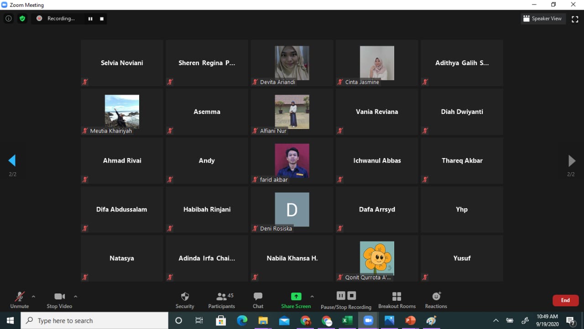This screenshot has width=584, height=329.
Task: Go to previous page of participants
Action: [x=12, y=160]
